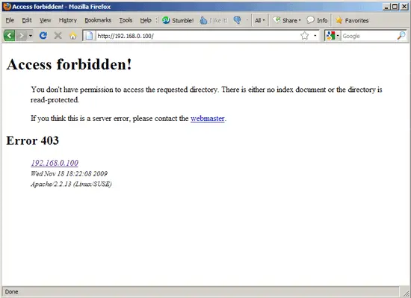411x298 pixels.
Task: Focus the Google search box
Action: [x=369, y=36]
